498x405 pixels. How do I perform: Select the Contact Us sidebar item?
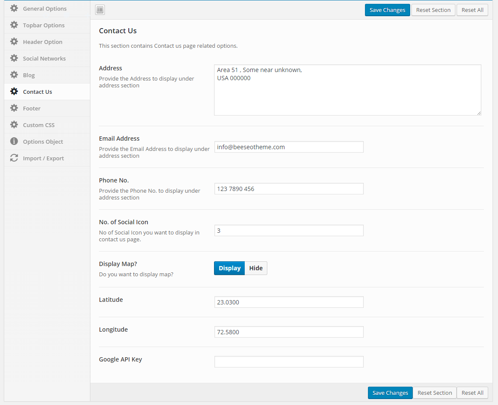[x=38, y=92]
